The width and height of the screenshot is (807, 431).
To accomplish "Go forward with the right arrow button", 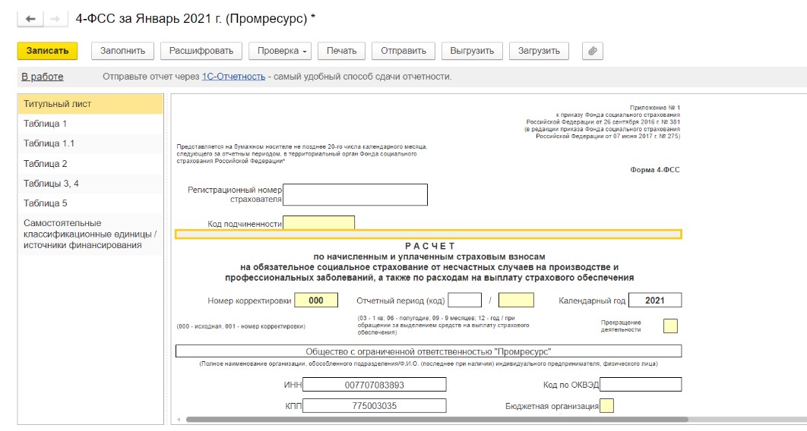I will click(55, 19).
